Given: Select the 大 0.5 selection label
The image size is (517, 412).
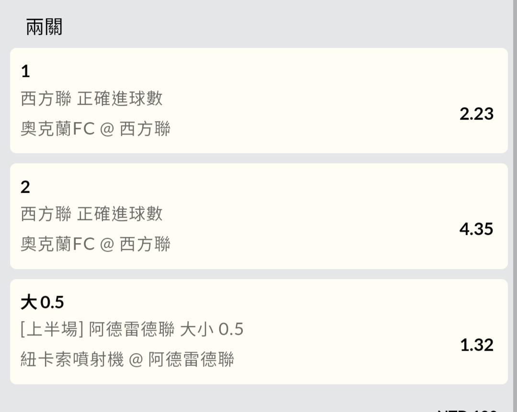Looking at the screenshot, I should tap(42, 302).
